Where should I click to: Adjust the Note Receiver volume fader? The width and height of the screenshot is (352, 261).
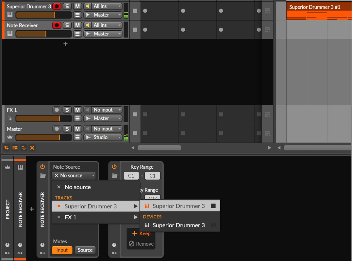(43, 34)
